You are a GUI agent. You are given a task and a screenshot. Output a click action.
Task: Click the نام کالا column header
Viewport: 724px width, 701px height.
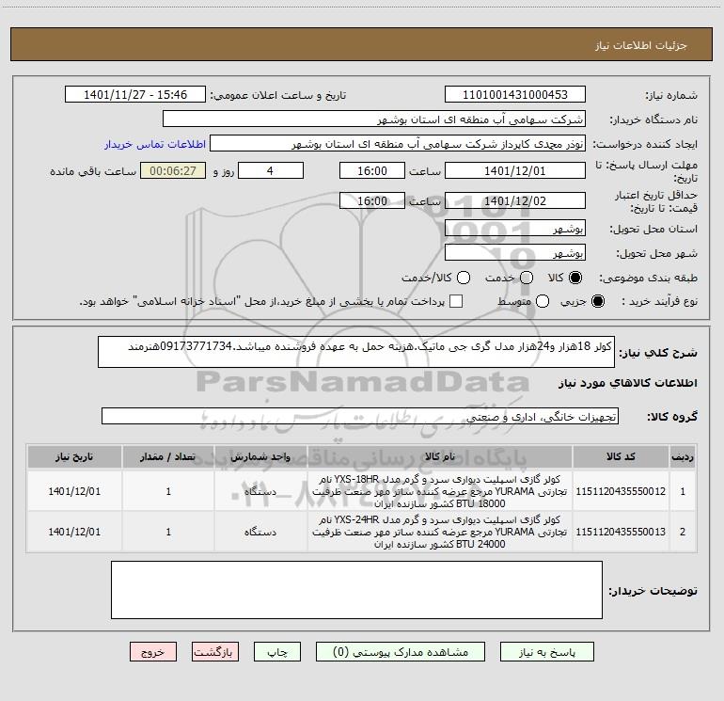click(x=440, y=456)
